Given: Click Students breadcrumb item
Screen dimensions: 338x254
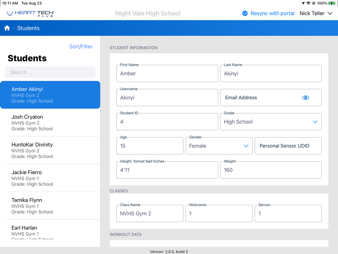Looking at the screenshot, I should (28, 28).
